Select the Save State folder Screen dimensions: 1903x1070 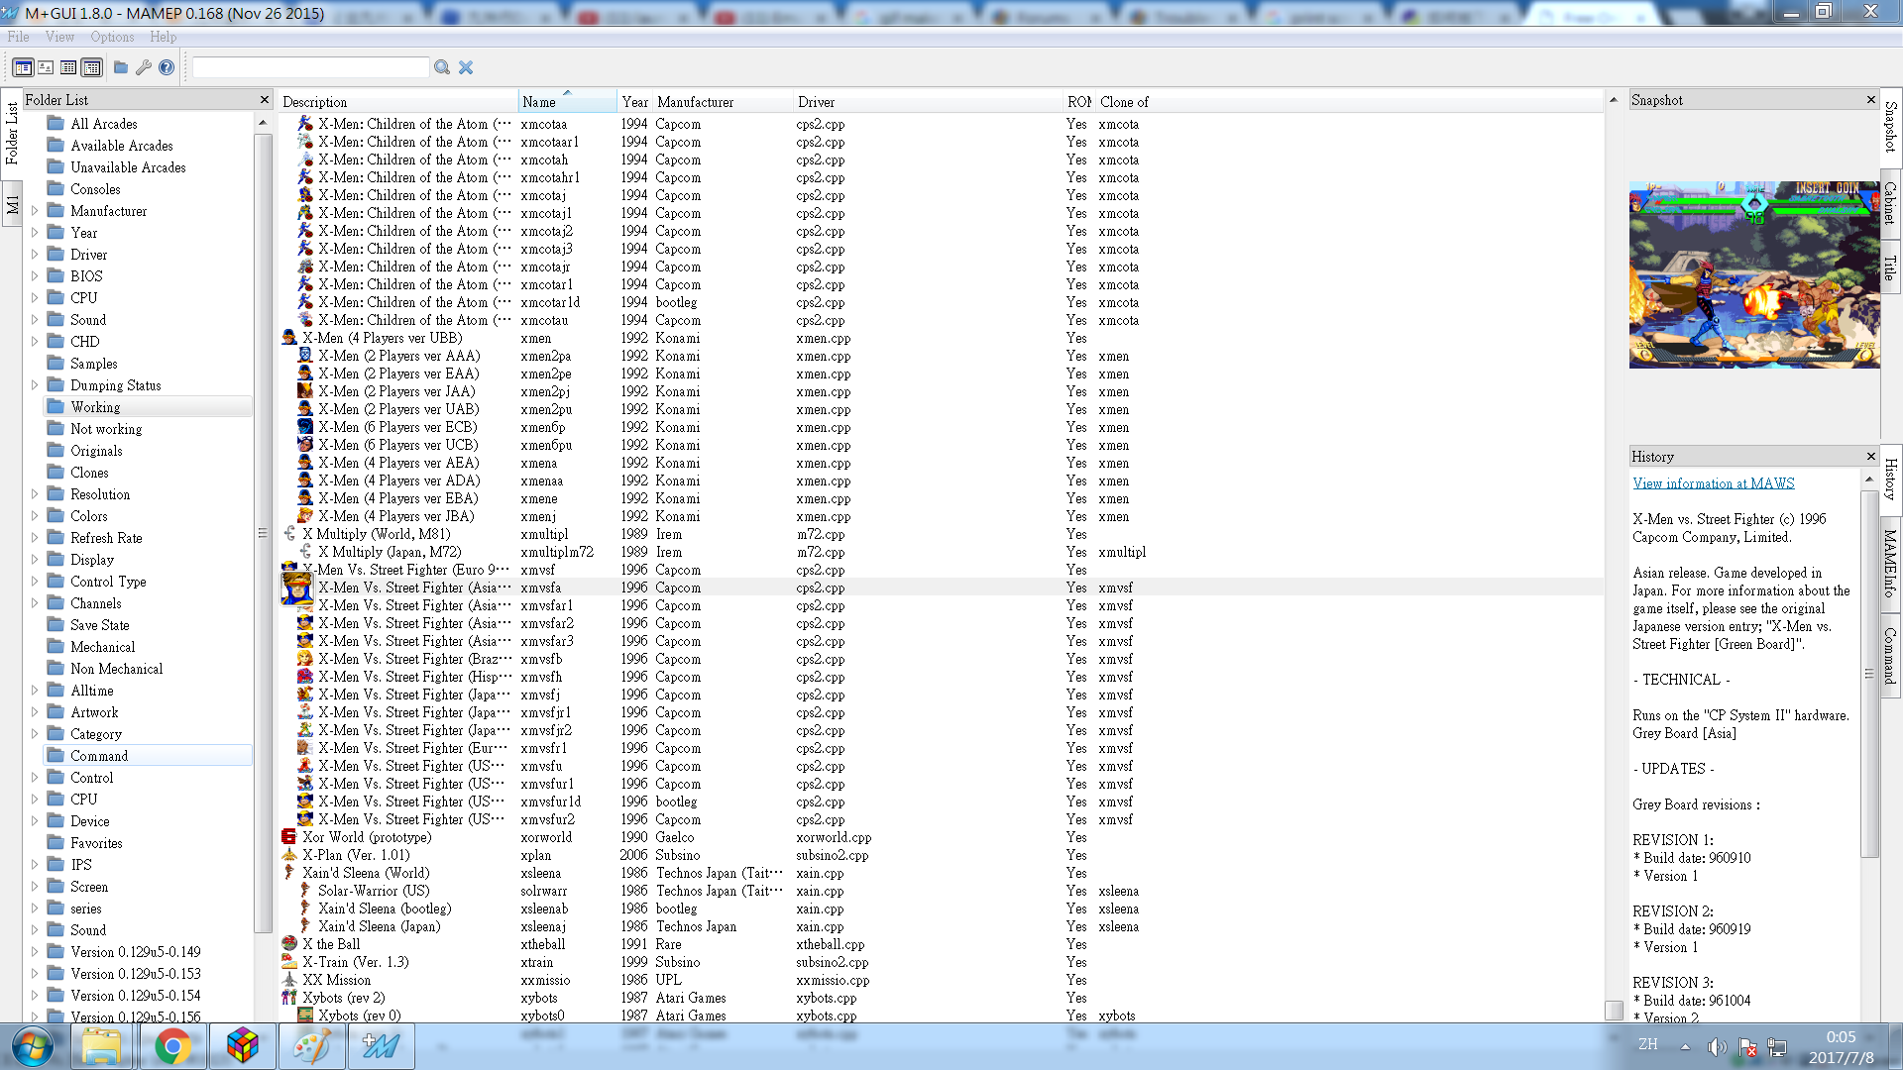pos(99,625)
